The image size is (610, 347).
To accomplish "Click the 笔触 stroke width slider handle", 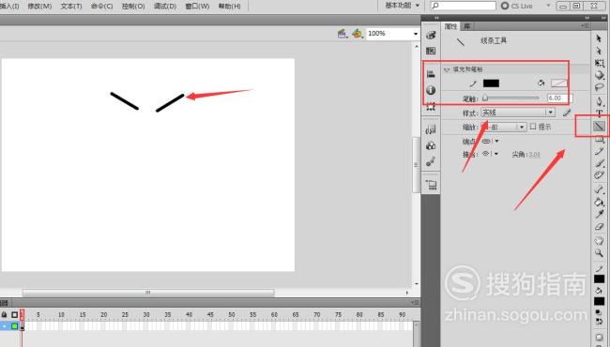I will (485, 98).
